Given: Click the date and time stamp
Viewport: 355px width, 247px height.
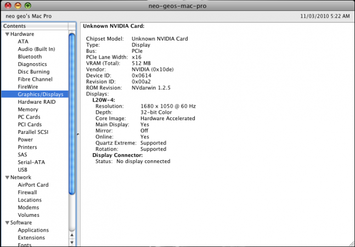Looking at the screenshot, I should point(325,16).
